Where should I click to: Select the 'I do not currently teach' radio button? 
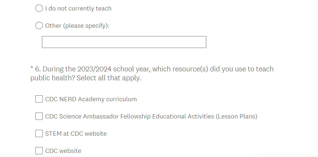coord(39,9)
